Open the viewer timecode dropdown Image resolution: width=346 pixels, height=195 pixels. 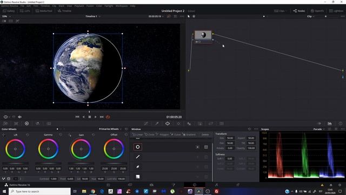(x=156, y=16)
